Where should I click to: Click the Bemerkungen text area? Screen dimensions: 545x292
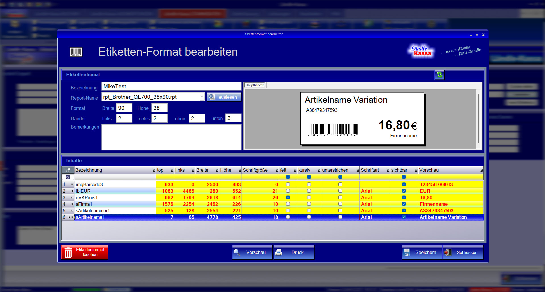click(x=171, y=137)
